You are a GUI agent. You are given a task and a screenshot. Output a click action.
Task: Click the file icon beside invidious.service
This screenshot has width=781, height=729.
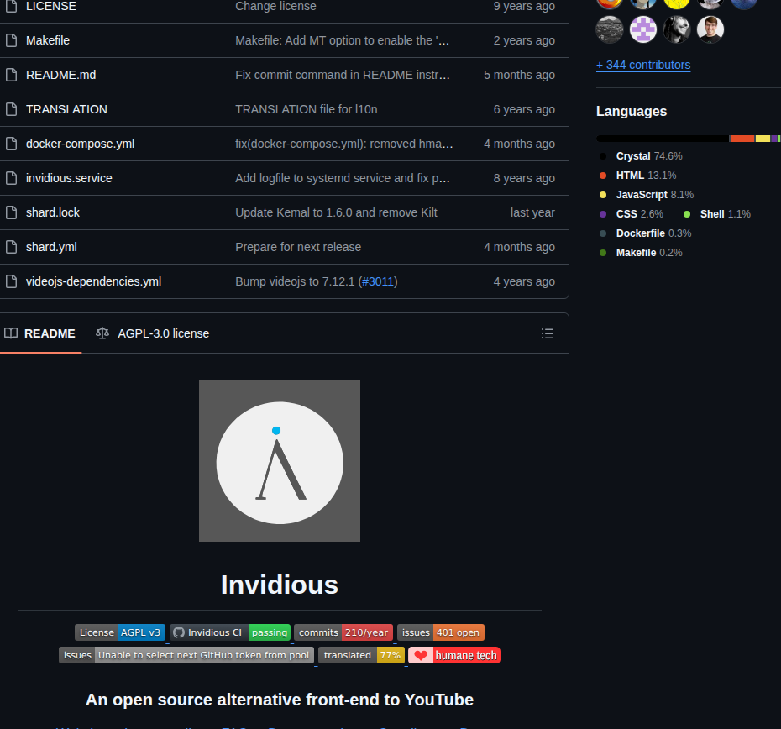click(12, 178)
